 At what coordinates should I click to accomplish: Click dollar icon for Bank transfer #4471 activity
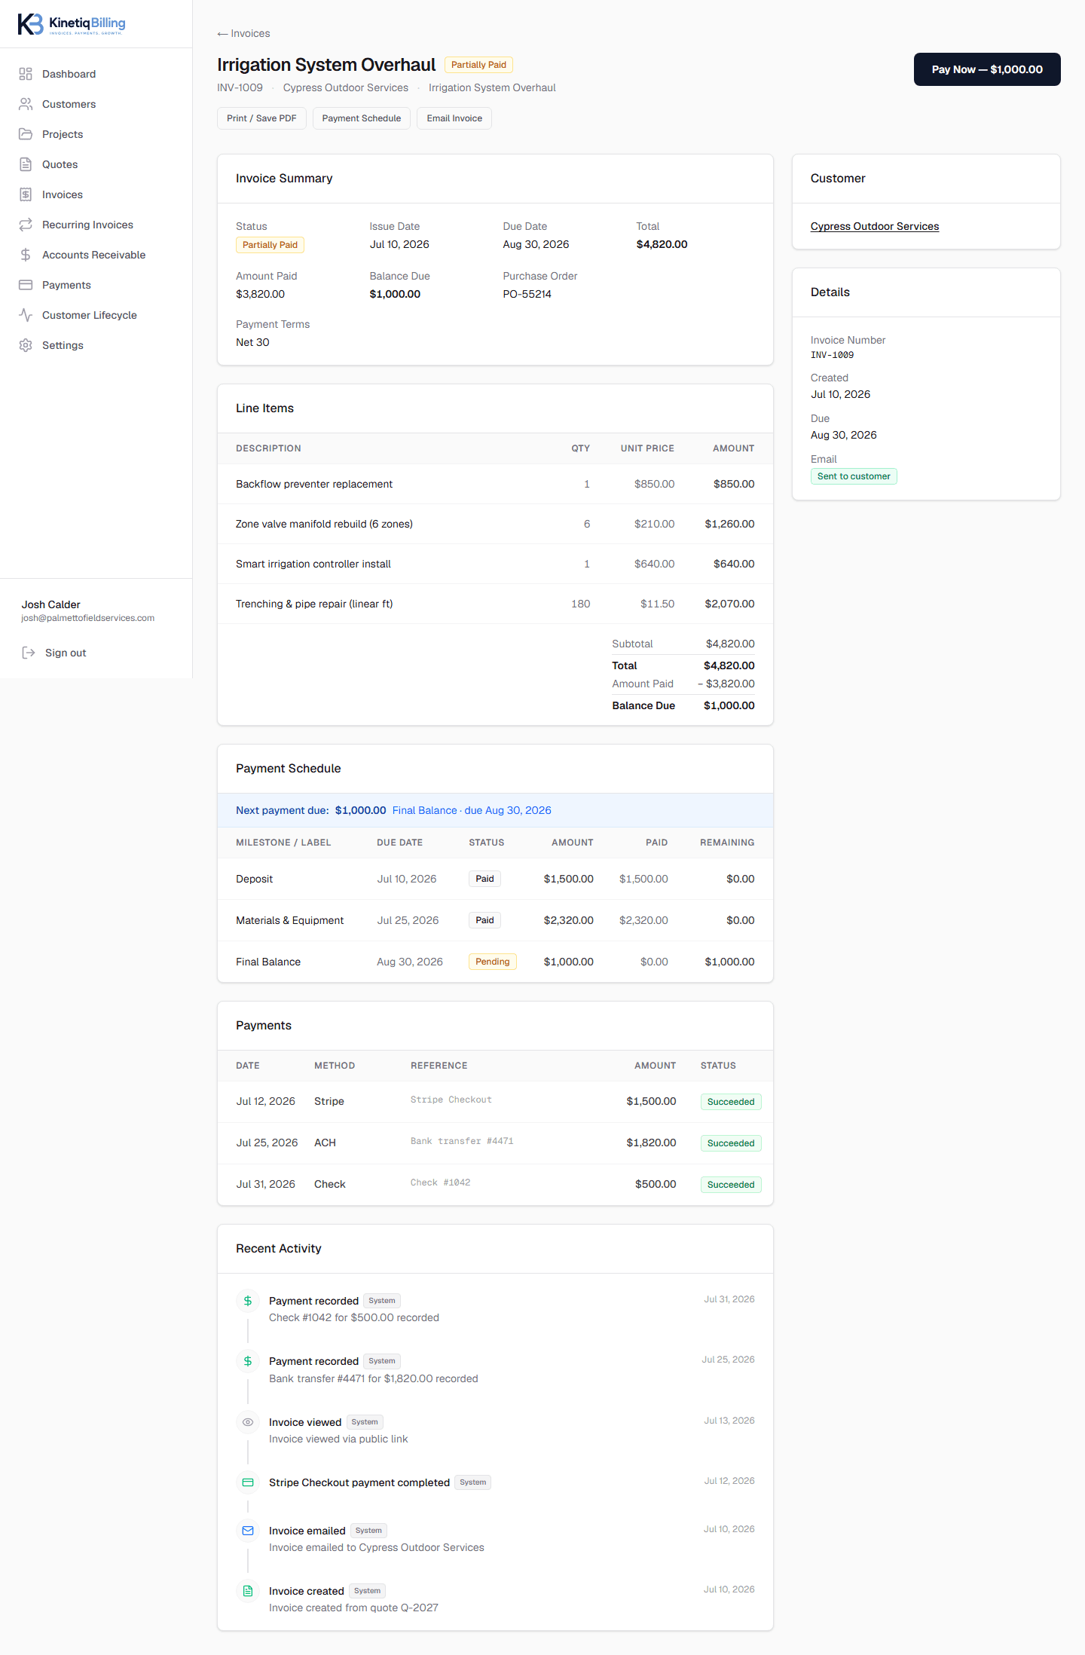[248, 1361]
